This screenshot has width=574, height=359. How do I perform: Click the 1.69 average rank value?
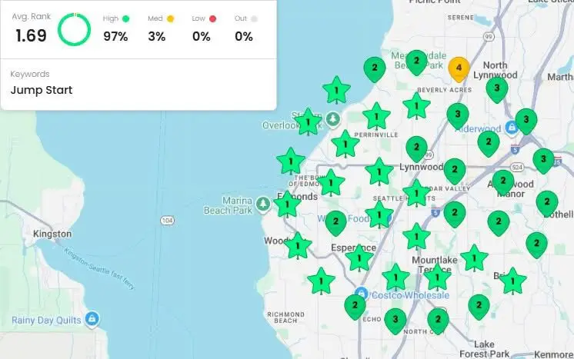click(31, 36)
